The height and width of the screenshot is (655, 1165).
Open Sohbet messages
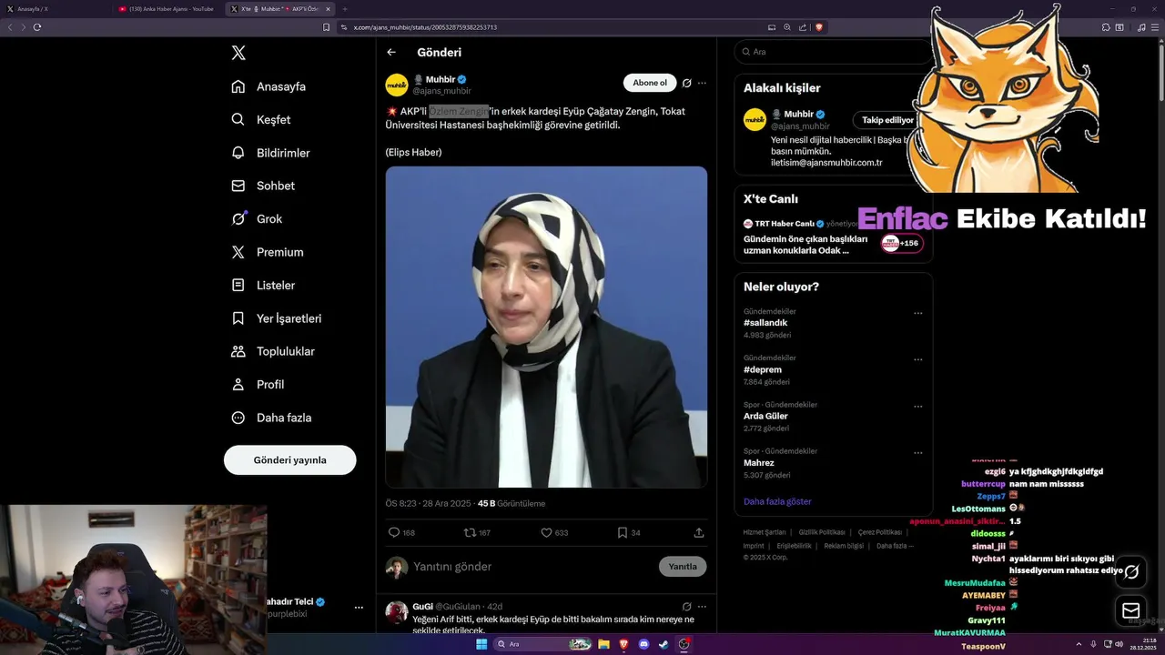click(x=263, y=186)
